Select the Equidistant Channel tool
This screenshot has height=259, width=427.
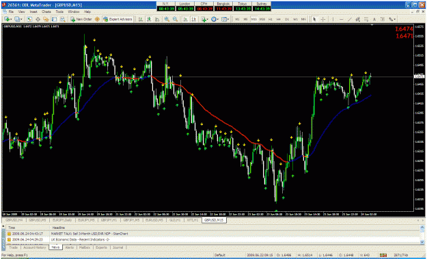357,19
